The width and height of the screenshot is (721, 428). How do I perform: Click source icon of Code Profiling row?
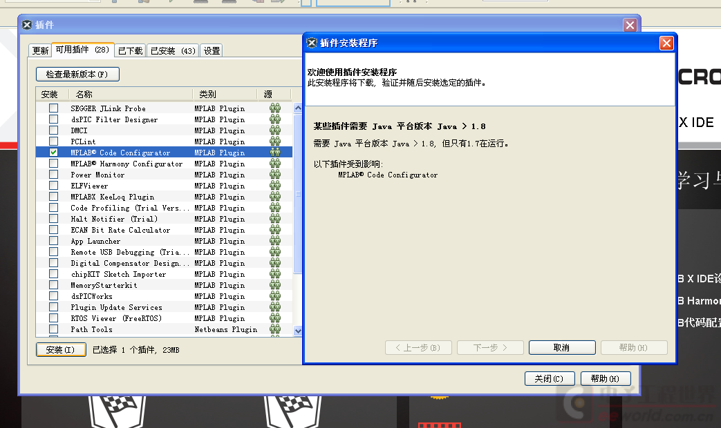click(275, 208)
